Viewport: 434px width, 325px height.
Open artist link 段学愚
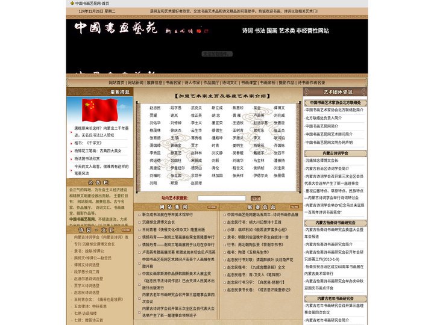[176, 108]
